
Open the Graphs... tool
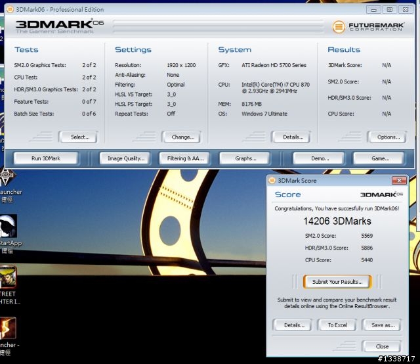(245, 158)
